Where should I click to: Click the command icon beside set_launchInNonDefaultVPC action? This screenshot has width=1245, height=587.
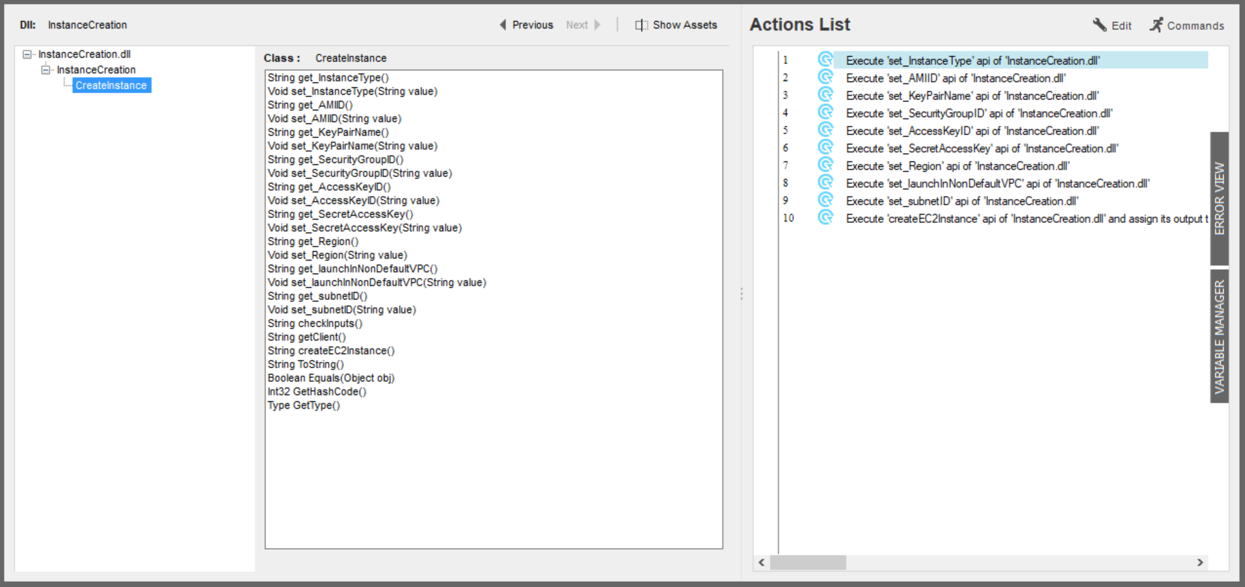825,183
